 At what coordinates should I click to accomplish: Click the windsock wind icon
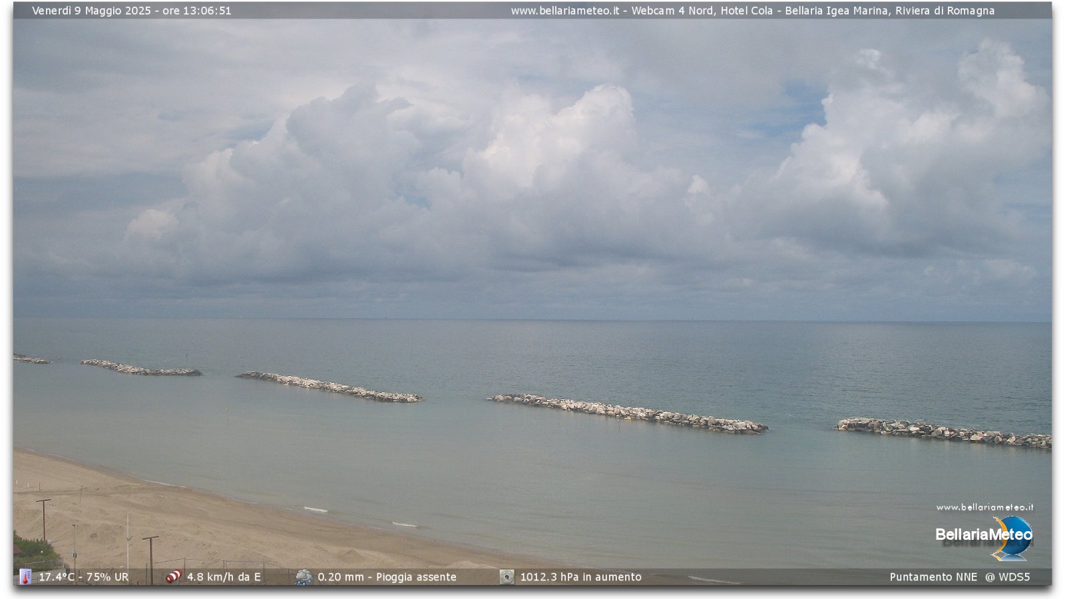tap(173, 576)
